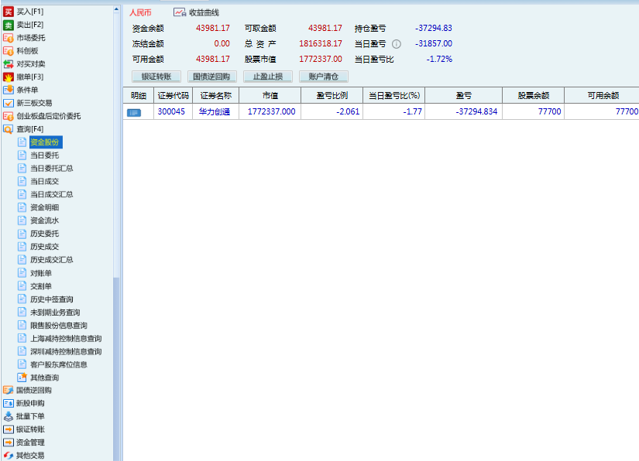The image size is (639, 461).
Task: Open 客户股东席位信息 in the query tree
Action: point(59,364)
